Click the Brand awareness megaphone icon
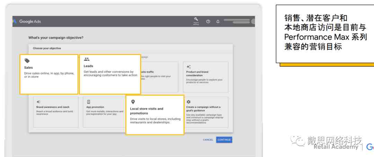The image size is (374, 157). (x=38, y=102)
